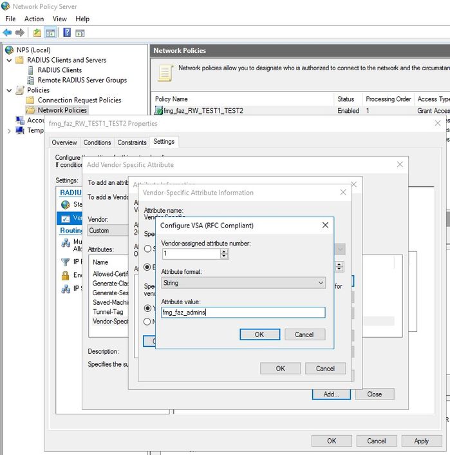This screenshot has width=450, height=455.
Task: Choose the 'Select from list' vendor radio button
Action: click(x=148, y=249)
